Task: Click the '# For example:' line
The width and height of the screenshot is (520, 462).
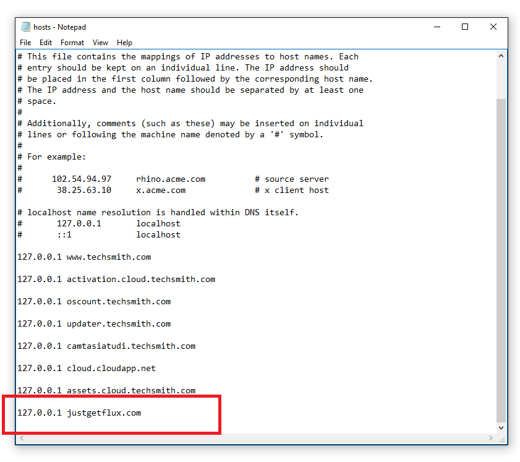Action: 52,157
